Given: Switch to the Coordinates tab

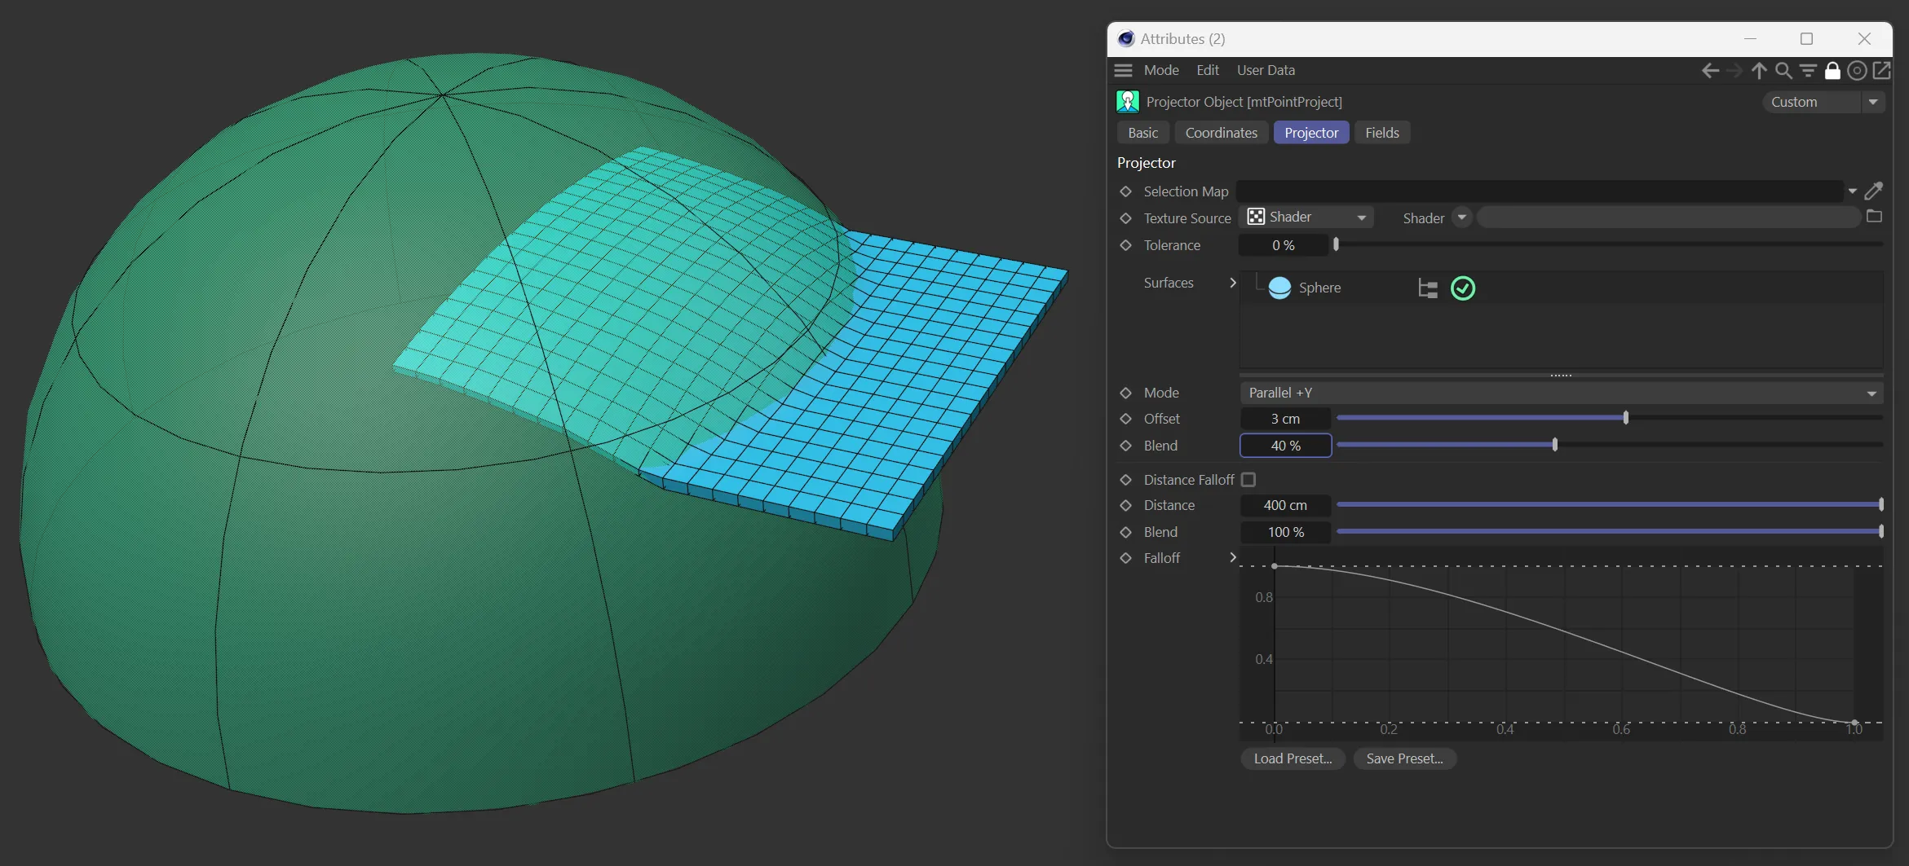Looking at the screenshot, I should point(1221,133).
